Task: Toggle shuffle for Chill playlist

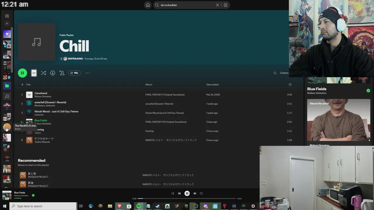Action: click(44, 73)
